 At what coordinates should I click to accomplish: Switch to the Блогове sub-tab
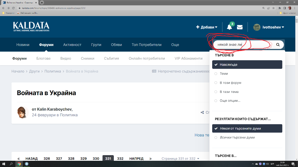pyautogui.click(x=43, y=58)
